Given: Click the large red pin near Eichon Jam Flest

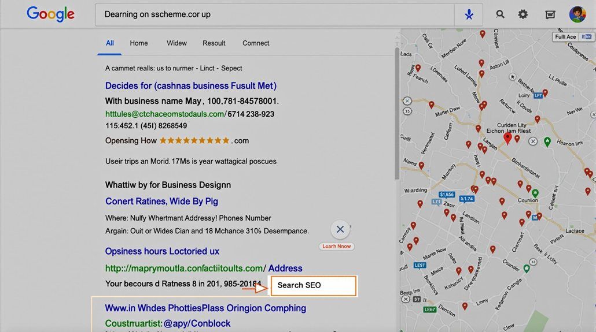Looking at the screenshot, I should click(507, 138).
